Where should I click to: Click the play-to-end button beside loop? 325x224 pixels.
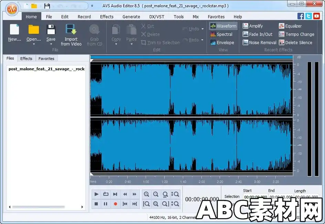[115, 194]
